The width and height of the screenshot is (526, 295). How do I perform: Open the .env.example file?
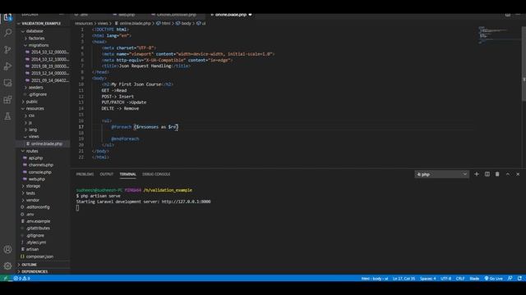38,221
